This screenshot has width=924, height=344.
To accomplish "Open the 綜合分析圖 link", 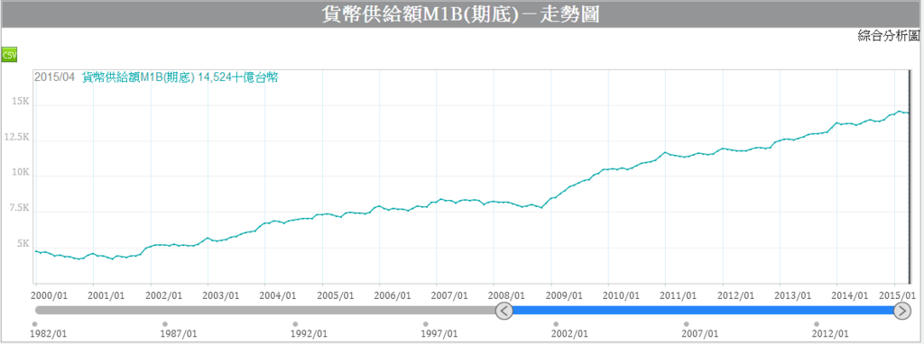I will click(x=889, y=36).
